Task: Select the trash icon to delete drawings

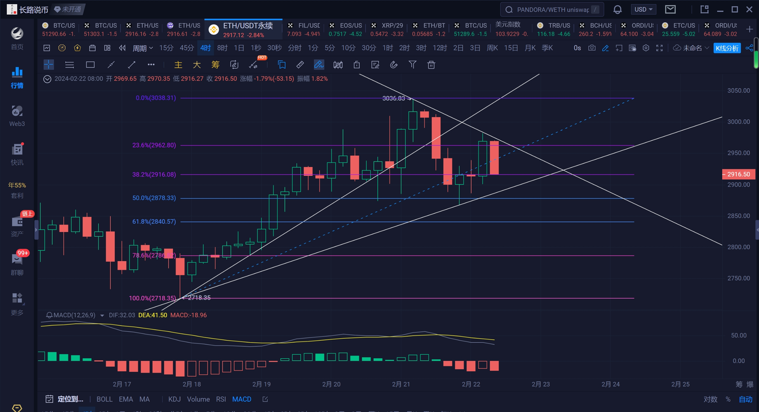Action: coord(431,65)
